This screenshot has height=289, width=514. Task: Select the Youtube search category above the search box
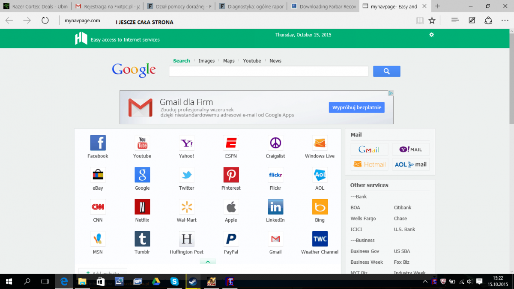pyautogui.click(x=252, y=61)
